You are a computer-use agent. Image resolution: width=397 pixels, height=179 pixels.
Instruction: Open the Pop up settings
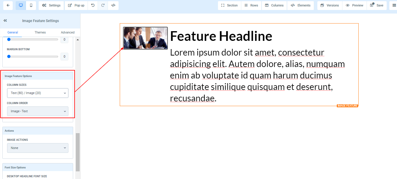click(76, 5)
